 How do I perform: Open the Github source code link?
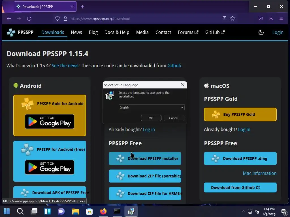pyautogui.click(x=174, y=66)
